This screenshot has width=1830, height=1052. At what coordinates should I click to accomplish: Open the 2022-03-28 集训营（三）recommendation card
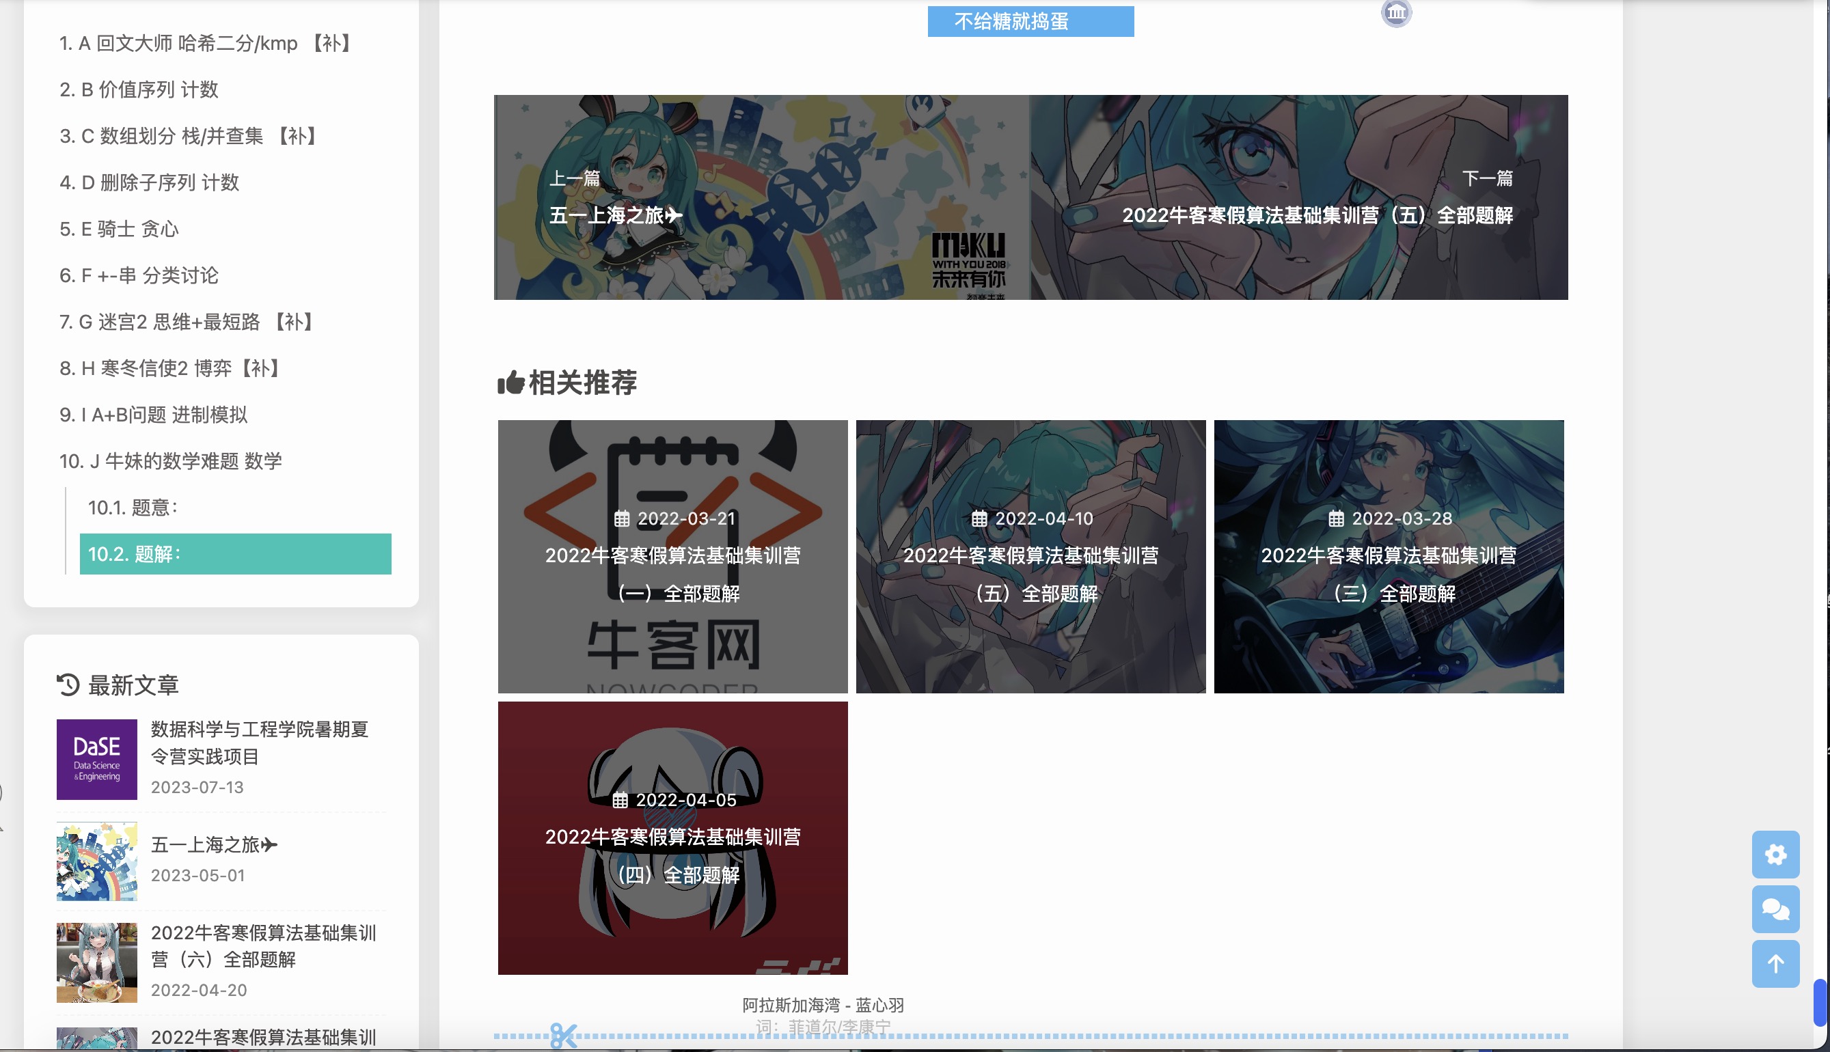pos(1389,556)
